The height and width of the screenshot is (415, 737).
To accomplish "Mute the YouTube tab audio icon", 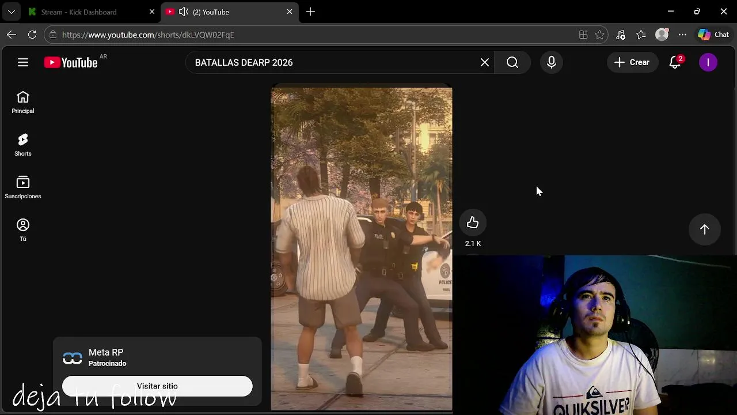I will click(184, 12).
